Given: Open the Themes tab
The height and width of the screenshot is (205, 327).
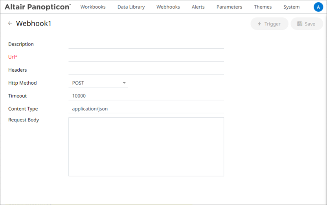Looking at the screenshot, I should (263, 7).
